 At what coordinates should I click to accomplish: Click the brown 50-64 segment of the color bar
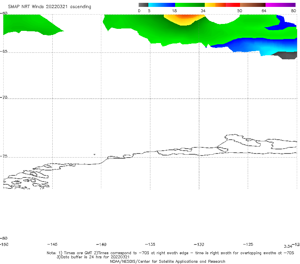253,5
